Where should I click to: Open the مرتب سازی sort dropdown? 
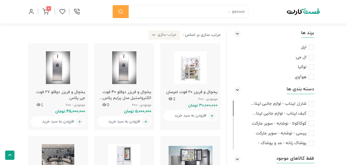pyautogui.click(x=164, y=35)
